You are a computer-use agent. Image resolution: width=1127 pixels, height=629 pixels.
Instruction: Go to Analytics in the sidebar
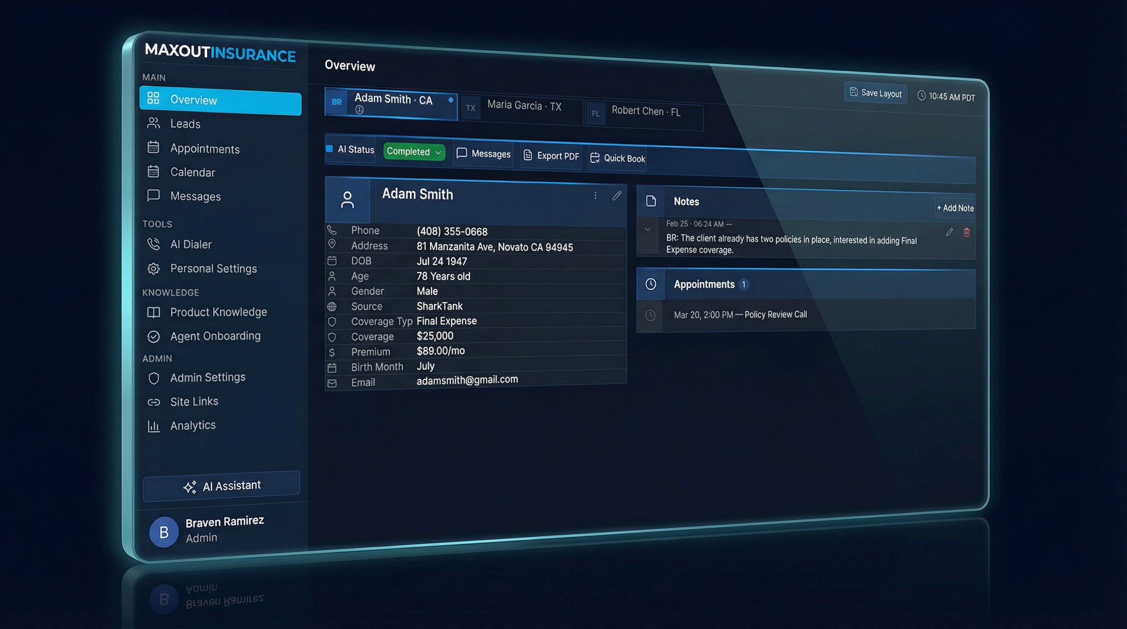point(192,425)
